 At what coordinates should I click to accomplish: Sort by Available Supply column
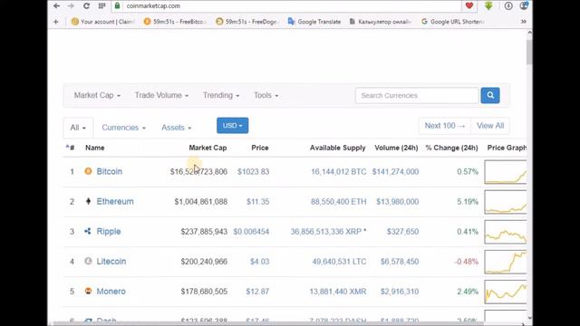coord(337,148)
